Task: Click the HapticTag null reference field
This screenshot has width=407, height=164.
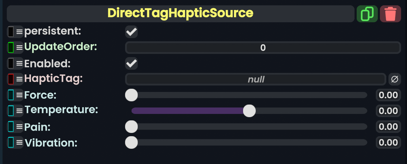Action: coord(255,79)
